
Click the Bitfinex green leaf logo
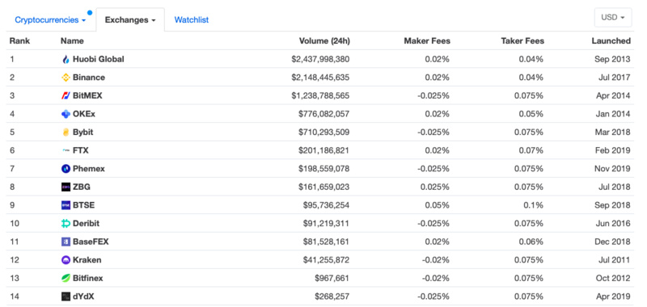pos(66,278)
